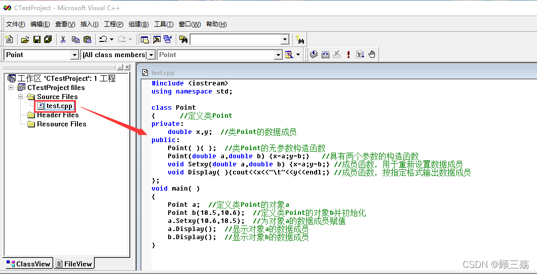
Task: Click the help Search question-mark binoculars icon
Action: pos(300,39)
